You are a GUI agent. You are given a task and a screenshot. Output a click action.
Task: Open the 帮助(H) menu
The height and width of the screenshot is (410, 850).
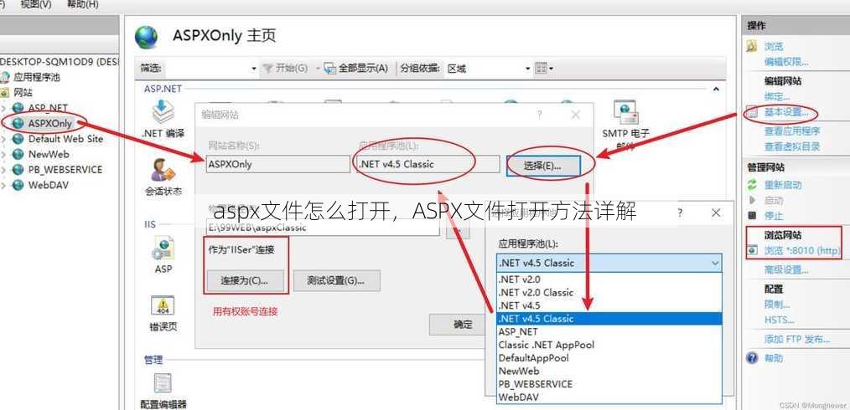pyautogui.click(x=82, y=4)
